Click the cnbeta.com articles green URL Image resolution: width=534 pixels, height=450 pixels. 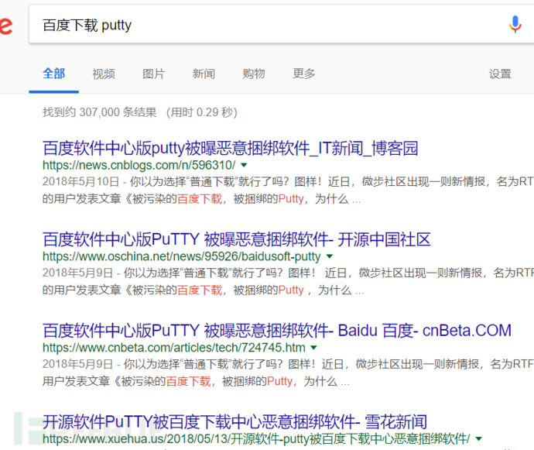[x=173, y=348]
